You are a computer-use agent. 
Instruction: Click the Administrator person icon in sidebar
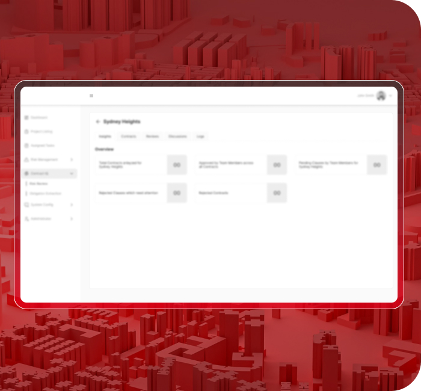click(26, 219)
